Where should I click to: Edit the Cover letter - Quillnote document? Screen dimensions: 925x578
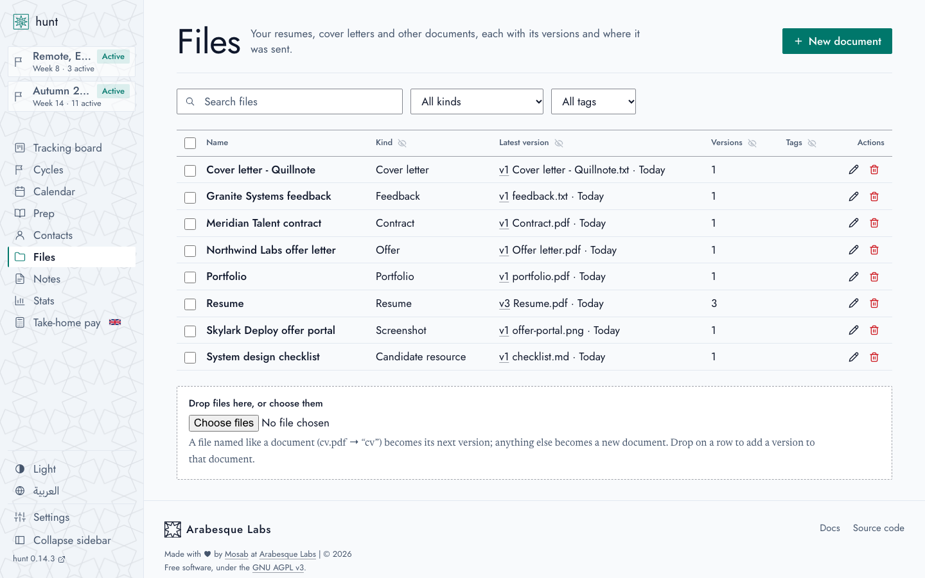click(854, 170)
